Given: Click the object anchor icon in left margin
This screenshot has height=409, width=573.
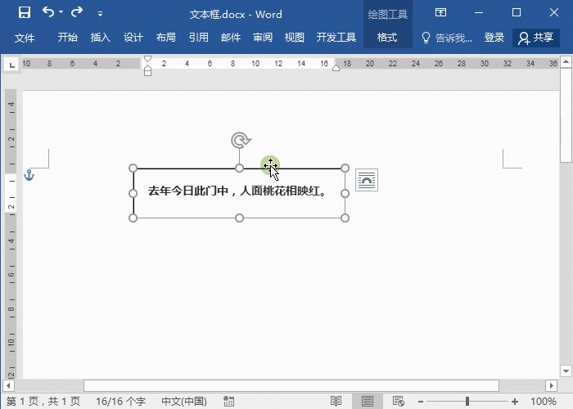Looking at the screenshot, I should (x=29, y=175).
